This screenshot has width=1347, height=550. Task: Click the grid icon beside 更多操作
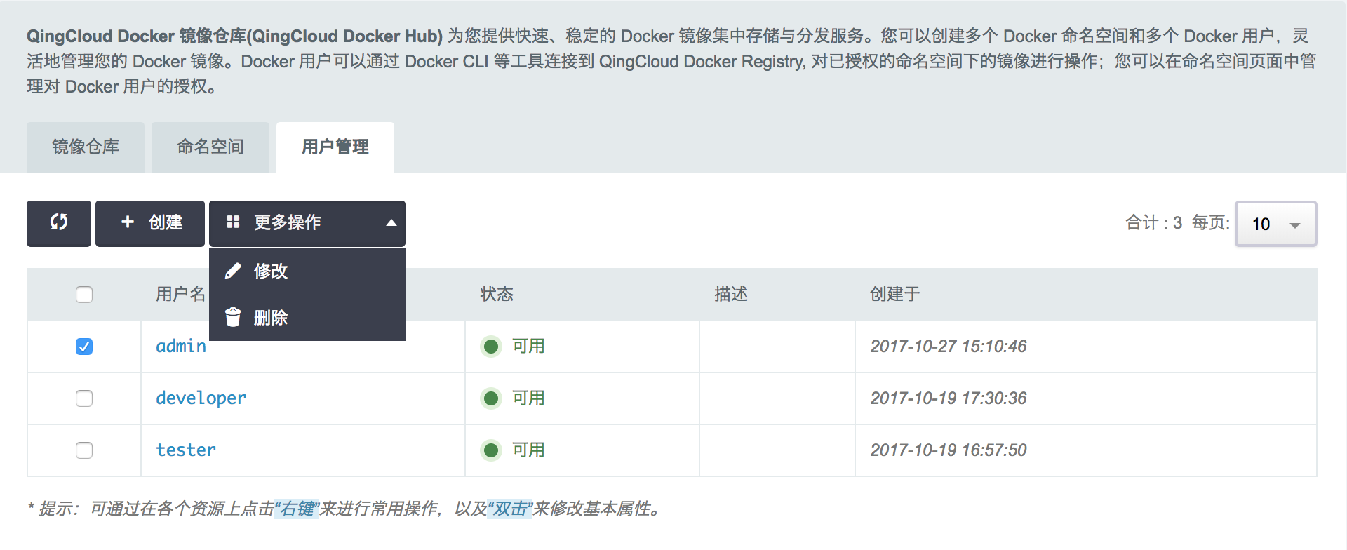233,222
